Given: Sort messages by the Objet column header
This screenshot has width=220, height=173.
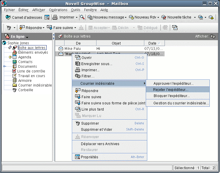Looking at the screenshot, I should click(120, 43).
